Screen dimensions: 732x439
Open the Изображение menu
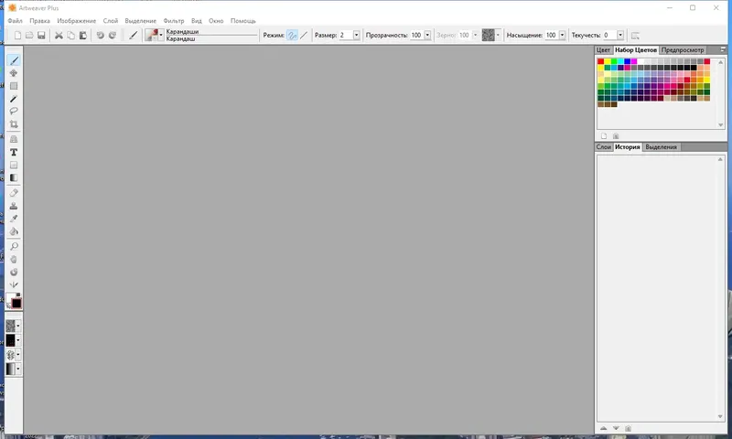coord(77,21)
